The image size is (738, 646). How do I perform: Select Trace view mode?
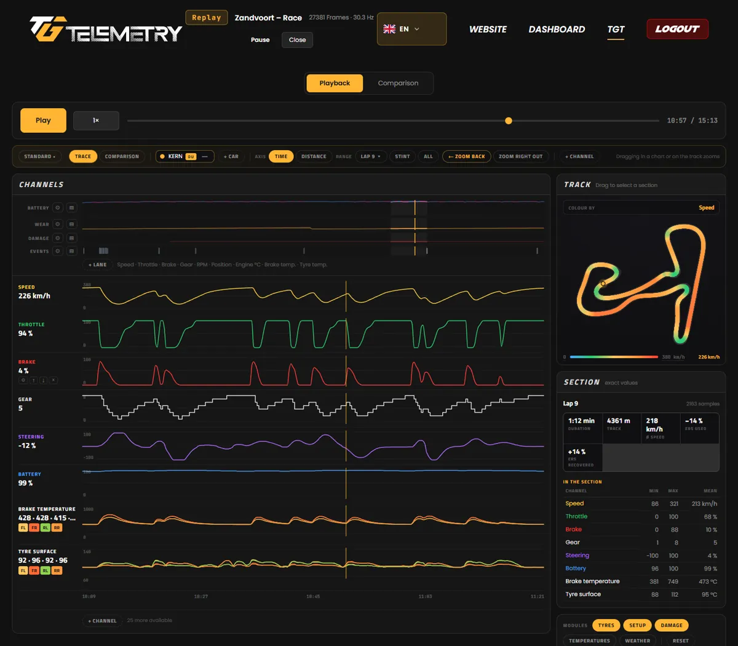[x=83, y=156]
